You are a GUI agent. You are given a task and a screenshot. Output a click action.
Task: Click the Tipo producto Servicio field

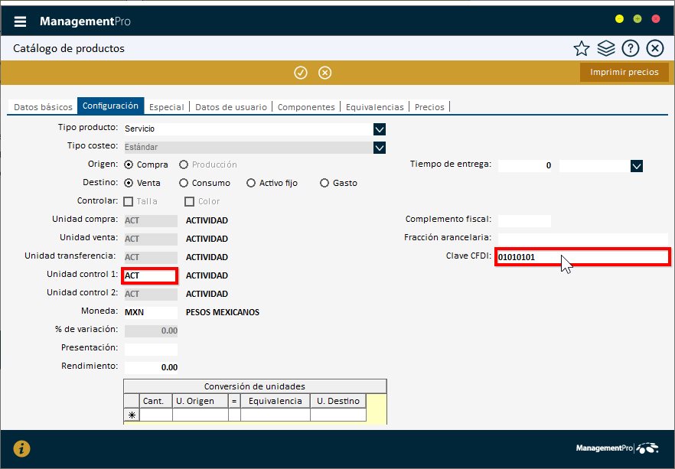249,129
